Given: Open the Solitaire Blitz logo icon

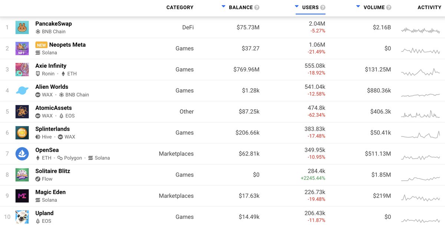Looking at the screenshot, I should tap(22, 175).
